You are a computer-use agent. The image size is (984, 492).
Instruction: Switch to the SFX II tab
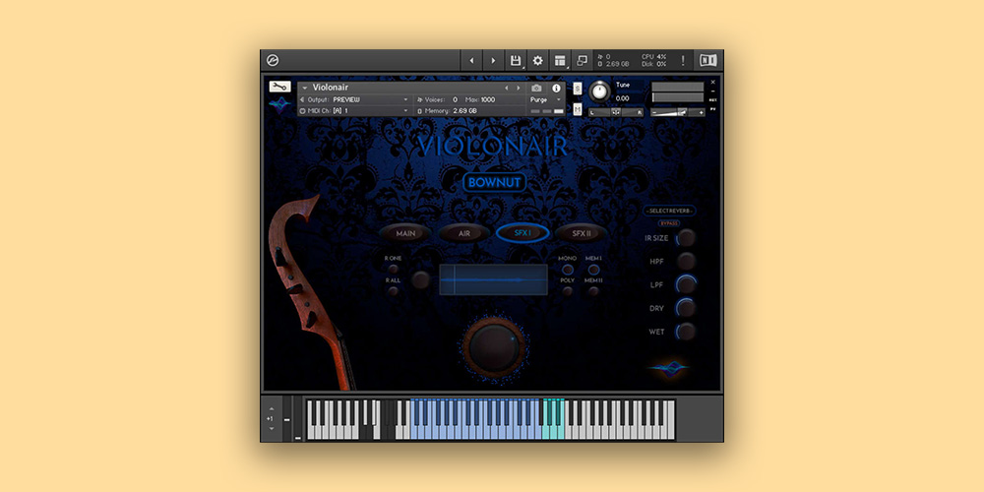580,233
